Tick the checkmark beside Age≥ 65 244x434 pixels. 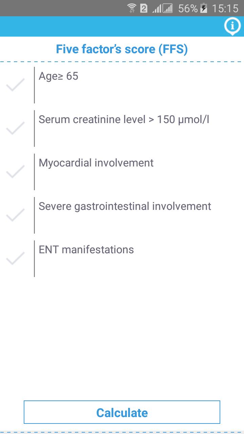[x=16, y=85]
